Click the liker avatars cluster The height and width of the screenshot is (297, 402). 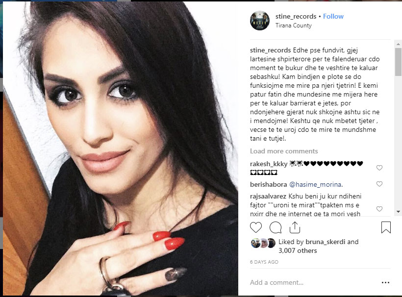(x=263, y=243)
